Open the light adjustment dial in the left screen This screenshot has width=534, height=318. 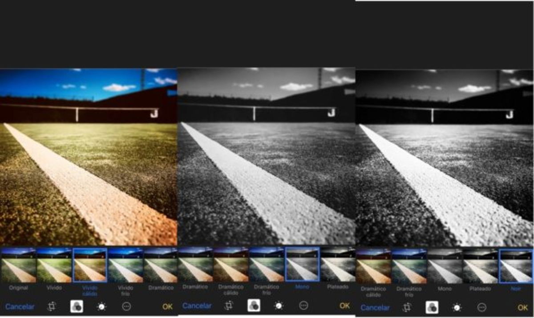(101, 306)
